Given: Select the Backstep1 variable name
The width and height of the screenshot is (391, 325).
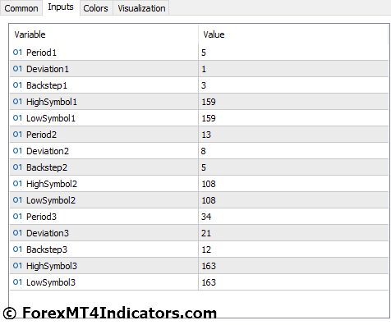Looking at the screenshot, I should (x=47, y=85).
